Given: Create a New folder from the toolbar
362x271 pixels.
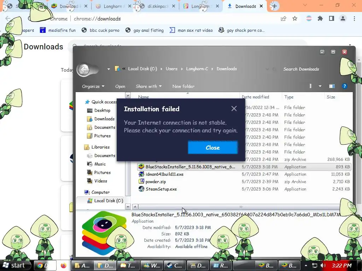Looking at the screenshot, I should click(183, 86).
